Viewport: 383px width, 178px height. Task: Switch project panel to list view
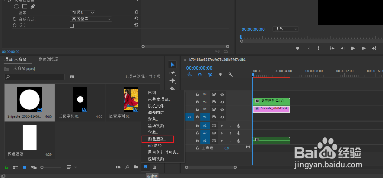[16, 167]
